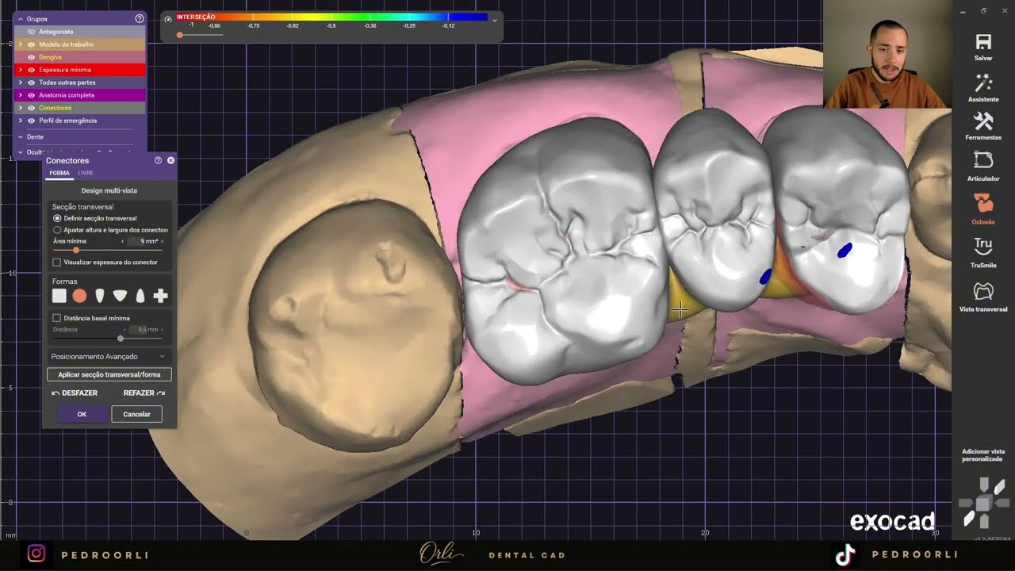Open the Interseção color scale dropdown
The height and width of the screenshot is (571, 1015).
tap(495, 21)
